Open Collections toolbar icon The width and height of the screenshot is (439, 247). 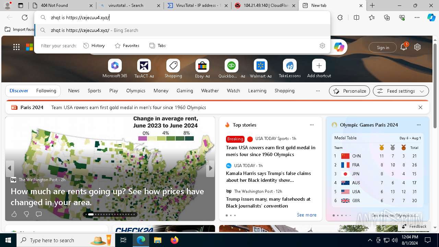(387, 17)
